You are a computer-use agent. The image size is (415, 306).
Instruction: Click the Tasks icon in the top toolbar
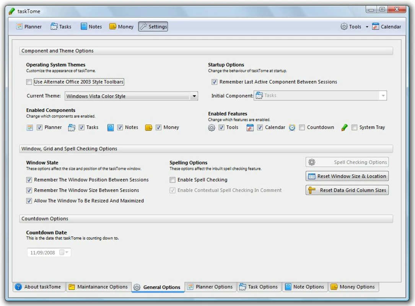54,26
